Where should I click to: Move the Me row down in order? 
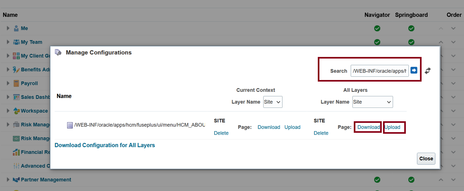point(453,28)
